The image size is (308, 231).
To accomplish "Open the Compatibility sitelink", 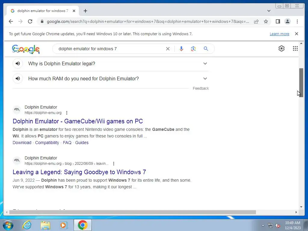I will (x=47, y=143).
